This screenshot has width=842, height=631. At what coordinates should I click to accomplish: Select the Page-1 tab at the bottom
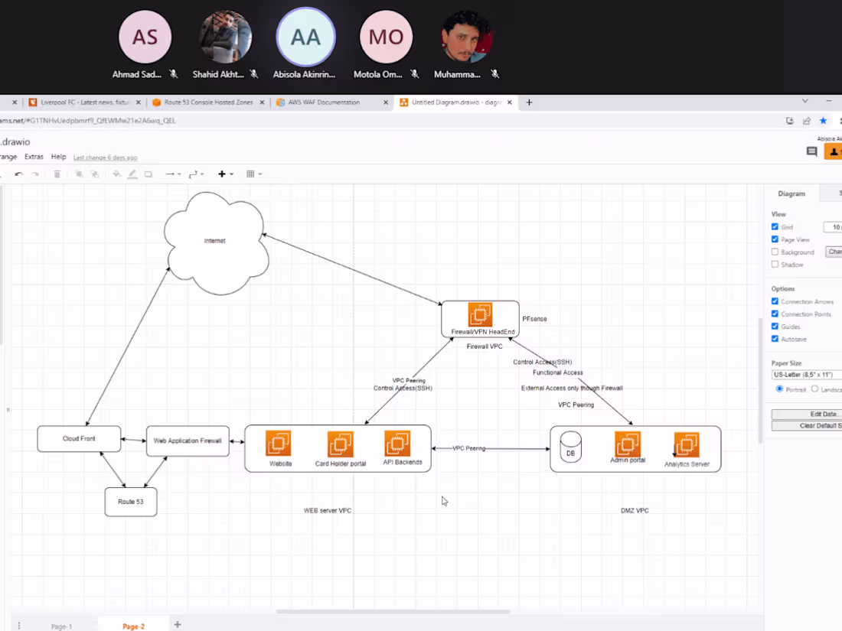[61, 624]
